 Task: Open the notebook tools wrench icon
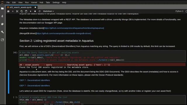[x=2, y=32]
